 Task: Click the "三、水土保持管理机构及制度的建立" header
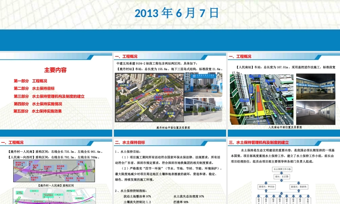(259, 142)
